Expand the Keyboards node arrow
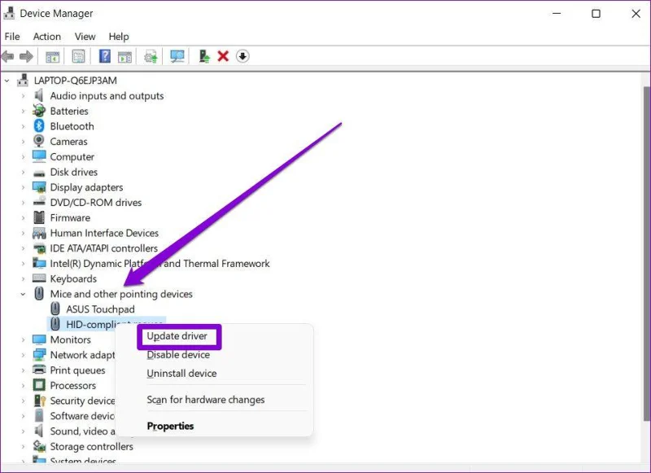 (24, 278)
